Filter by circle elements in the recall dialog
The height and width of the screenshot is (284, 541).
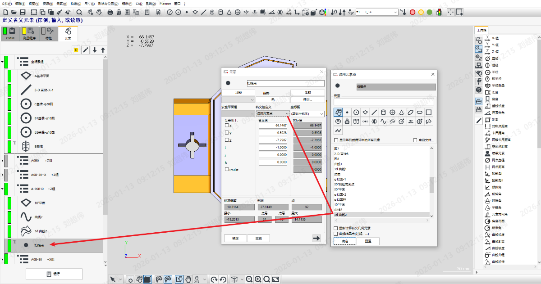(x=356, y=112)
